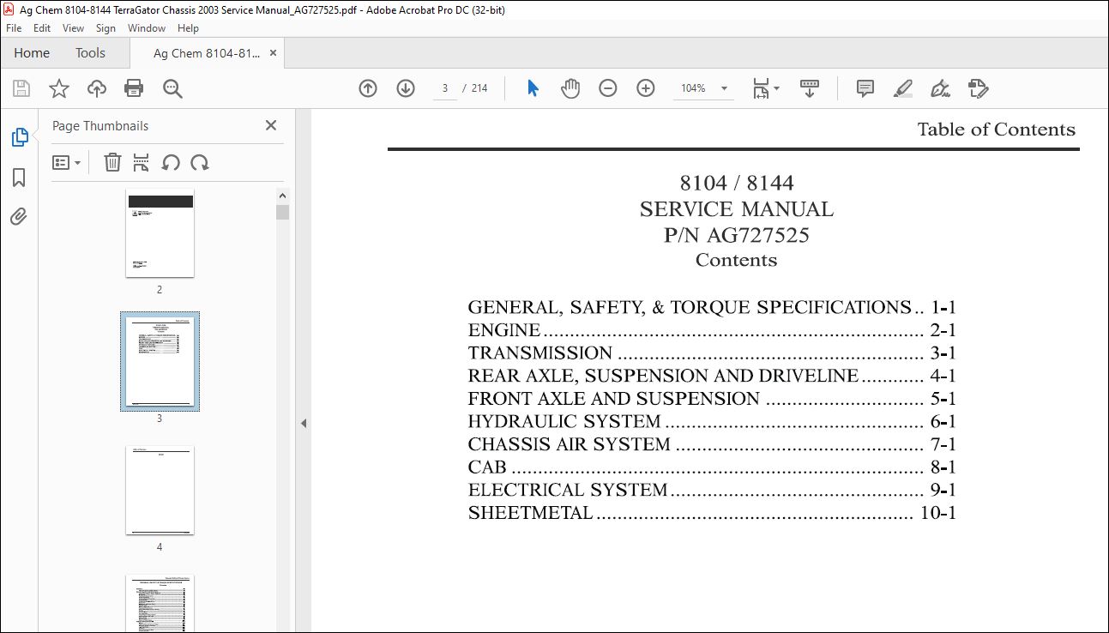Close the Ag Chem document tab
This screenshot has width=1109, height=633.
tap(274, 53)
